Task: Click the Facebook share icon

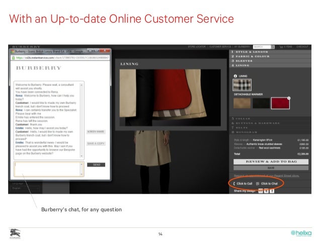Action: [x=272, y=191]
